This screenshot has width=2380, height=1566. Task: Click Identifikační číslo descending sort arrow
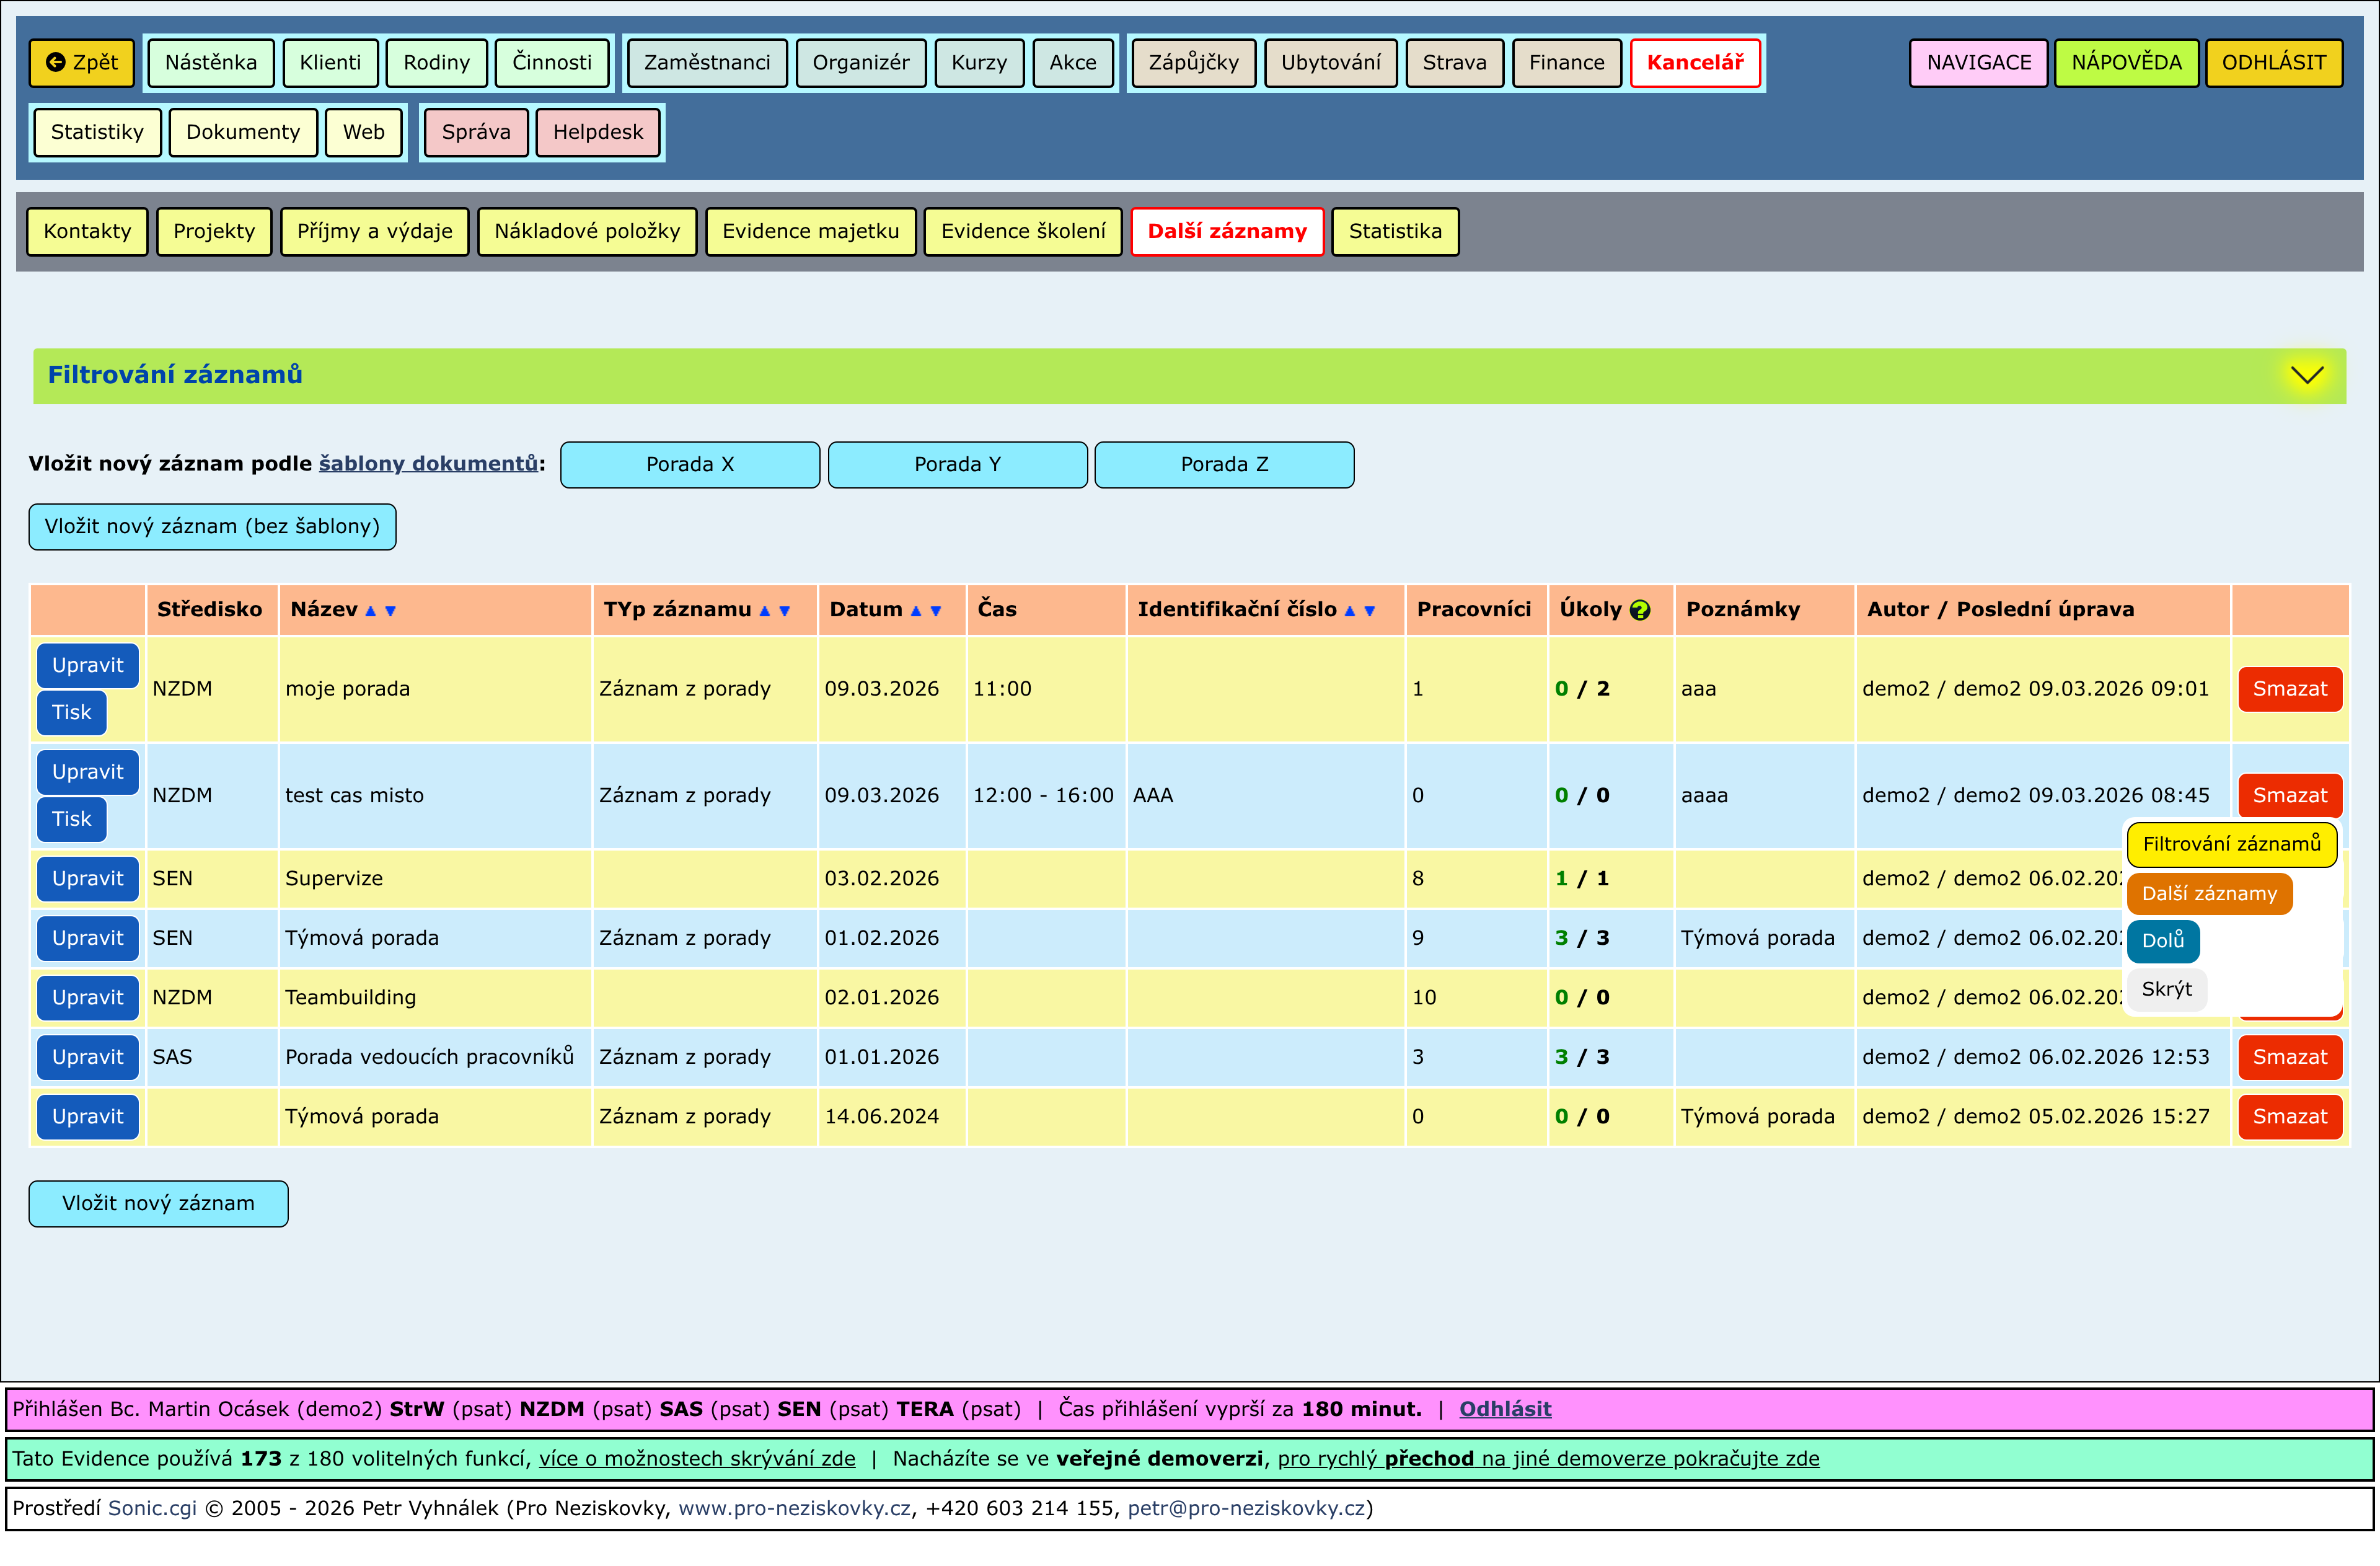(1369, 611)
